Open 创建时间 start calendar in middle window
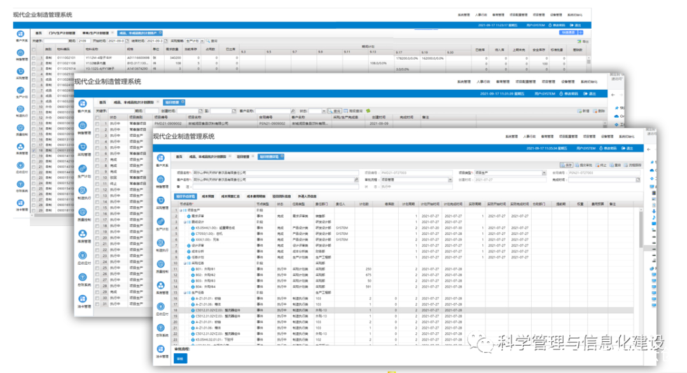687x373 pixels. click(x=200, y=111)
